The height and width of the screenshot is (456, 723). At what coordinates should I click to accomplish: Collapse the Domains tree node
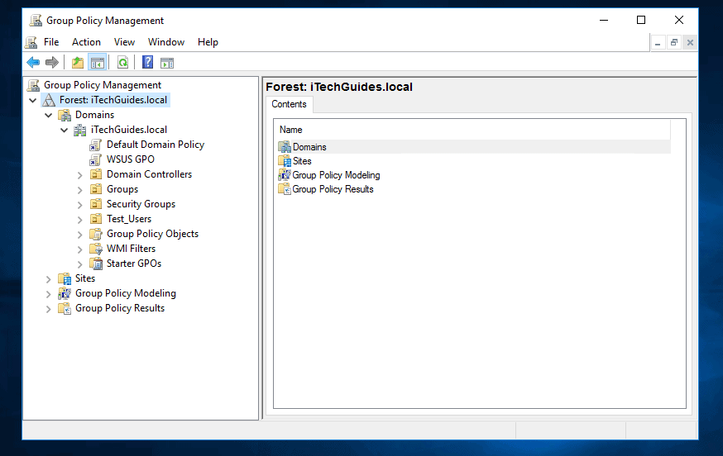pos(49,115)
